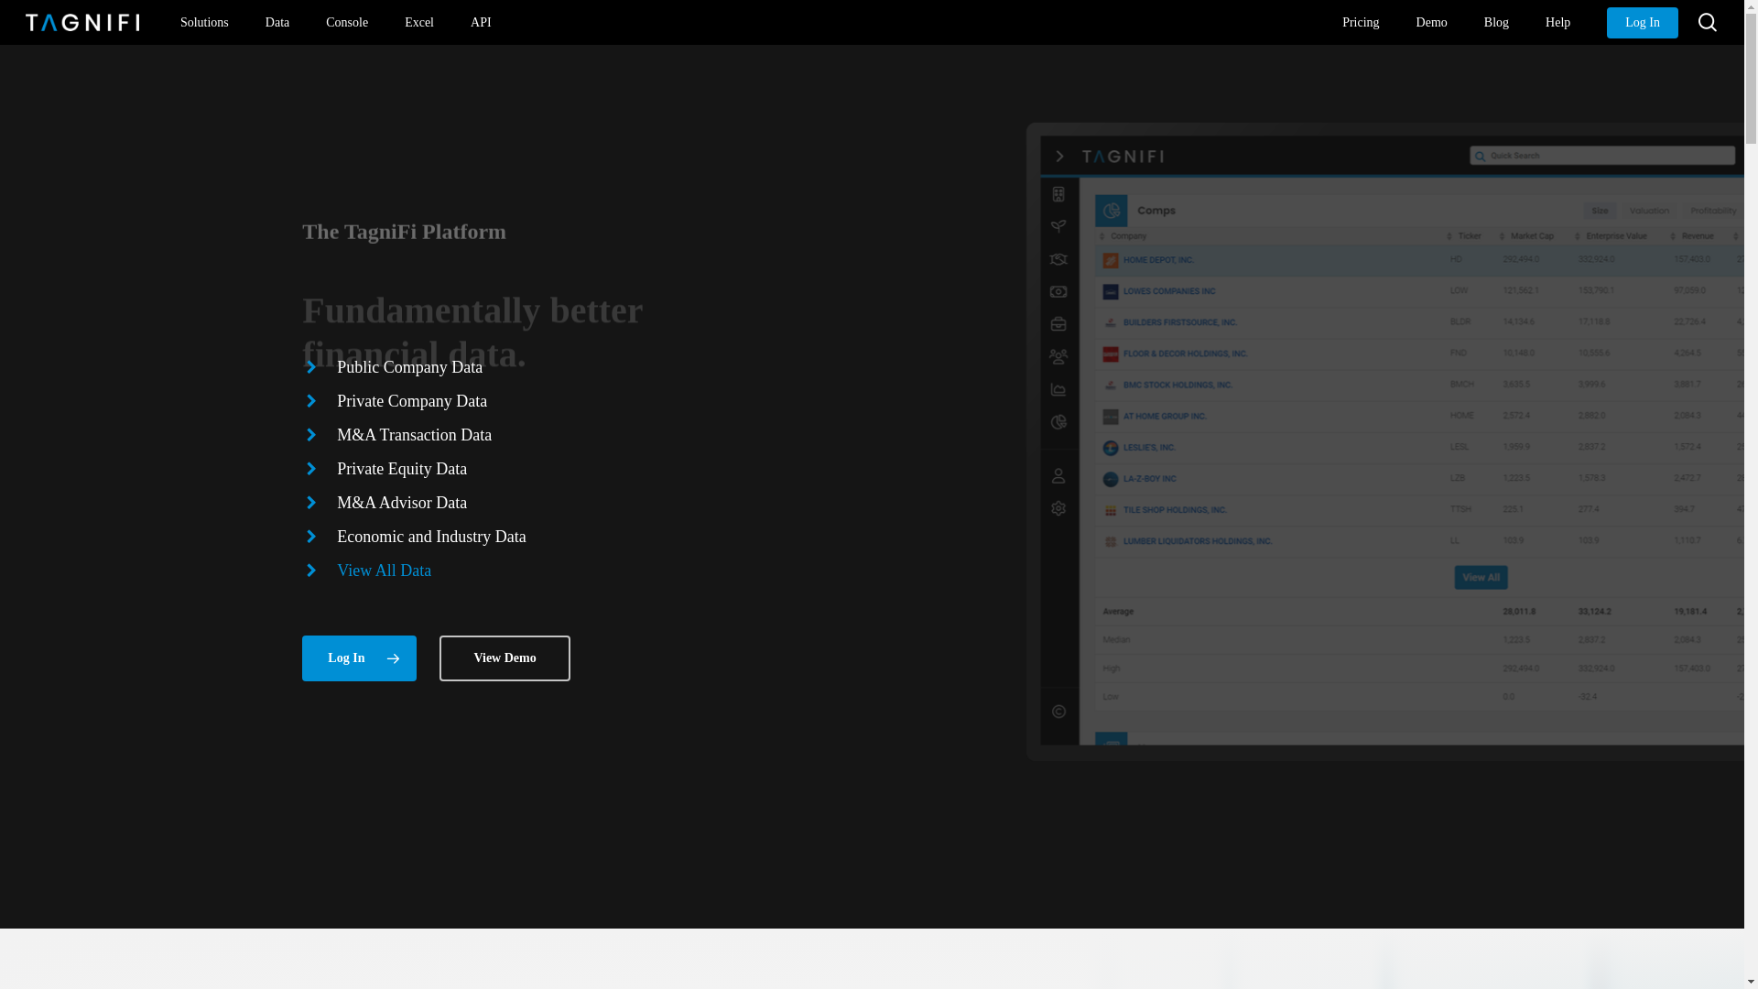Open the search magnifier icon
Viewport: 1758px width, 989px height.
(1707, 22)
